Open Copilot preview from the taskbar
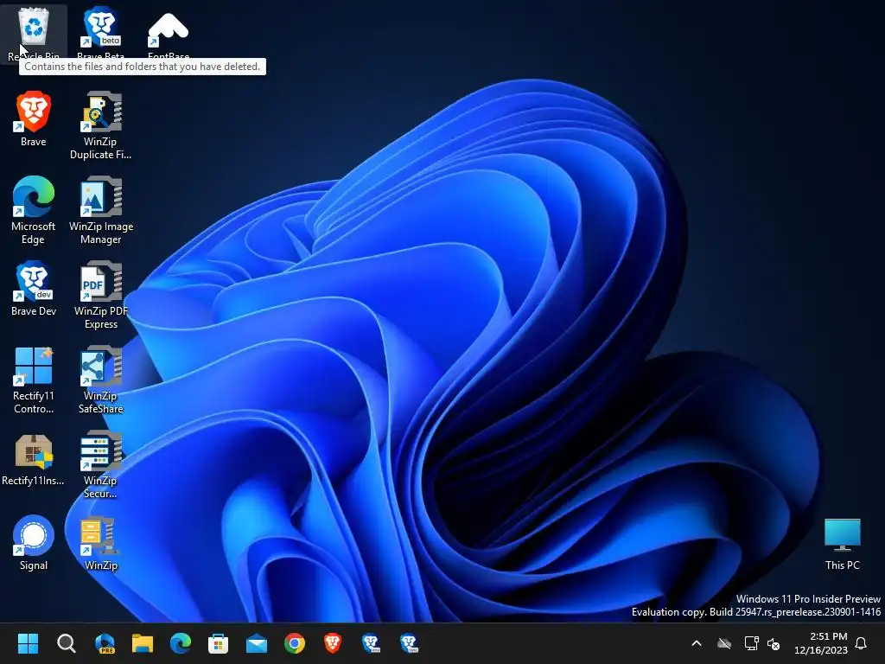 coord(105,643)
